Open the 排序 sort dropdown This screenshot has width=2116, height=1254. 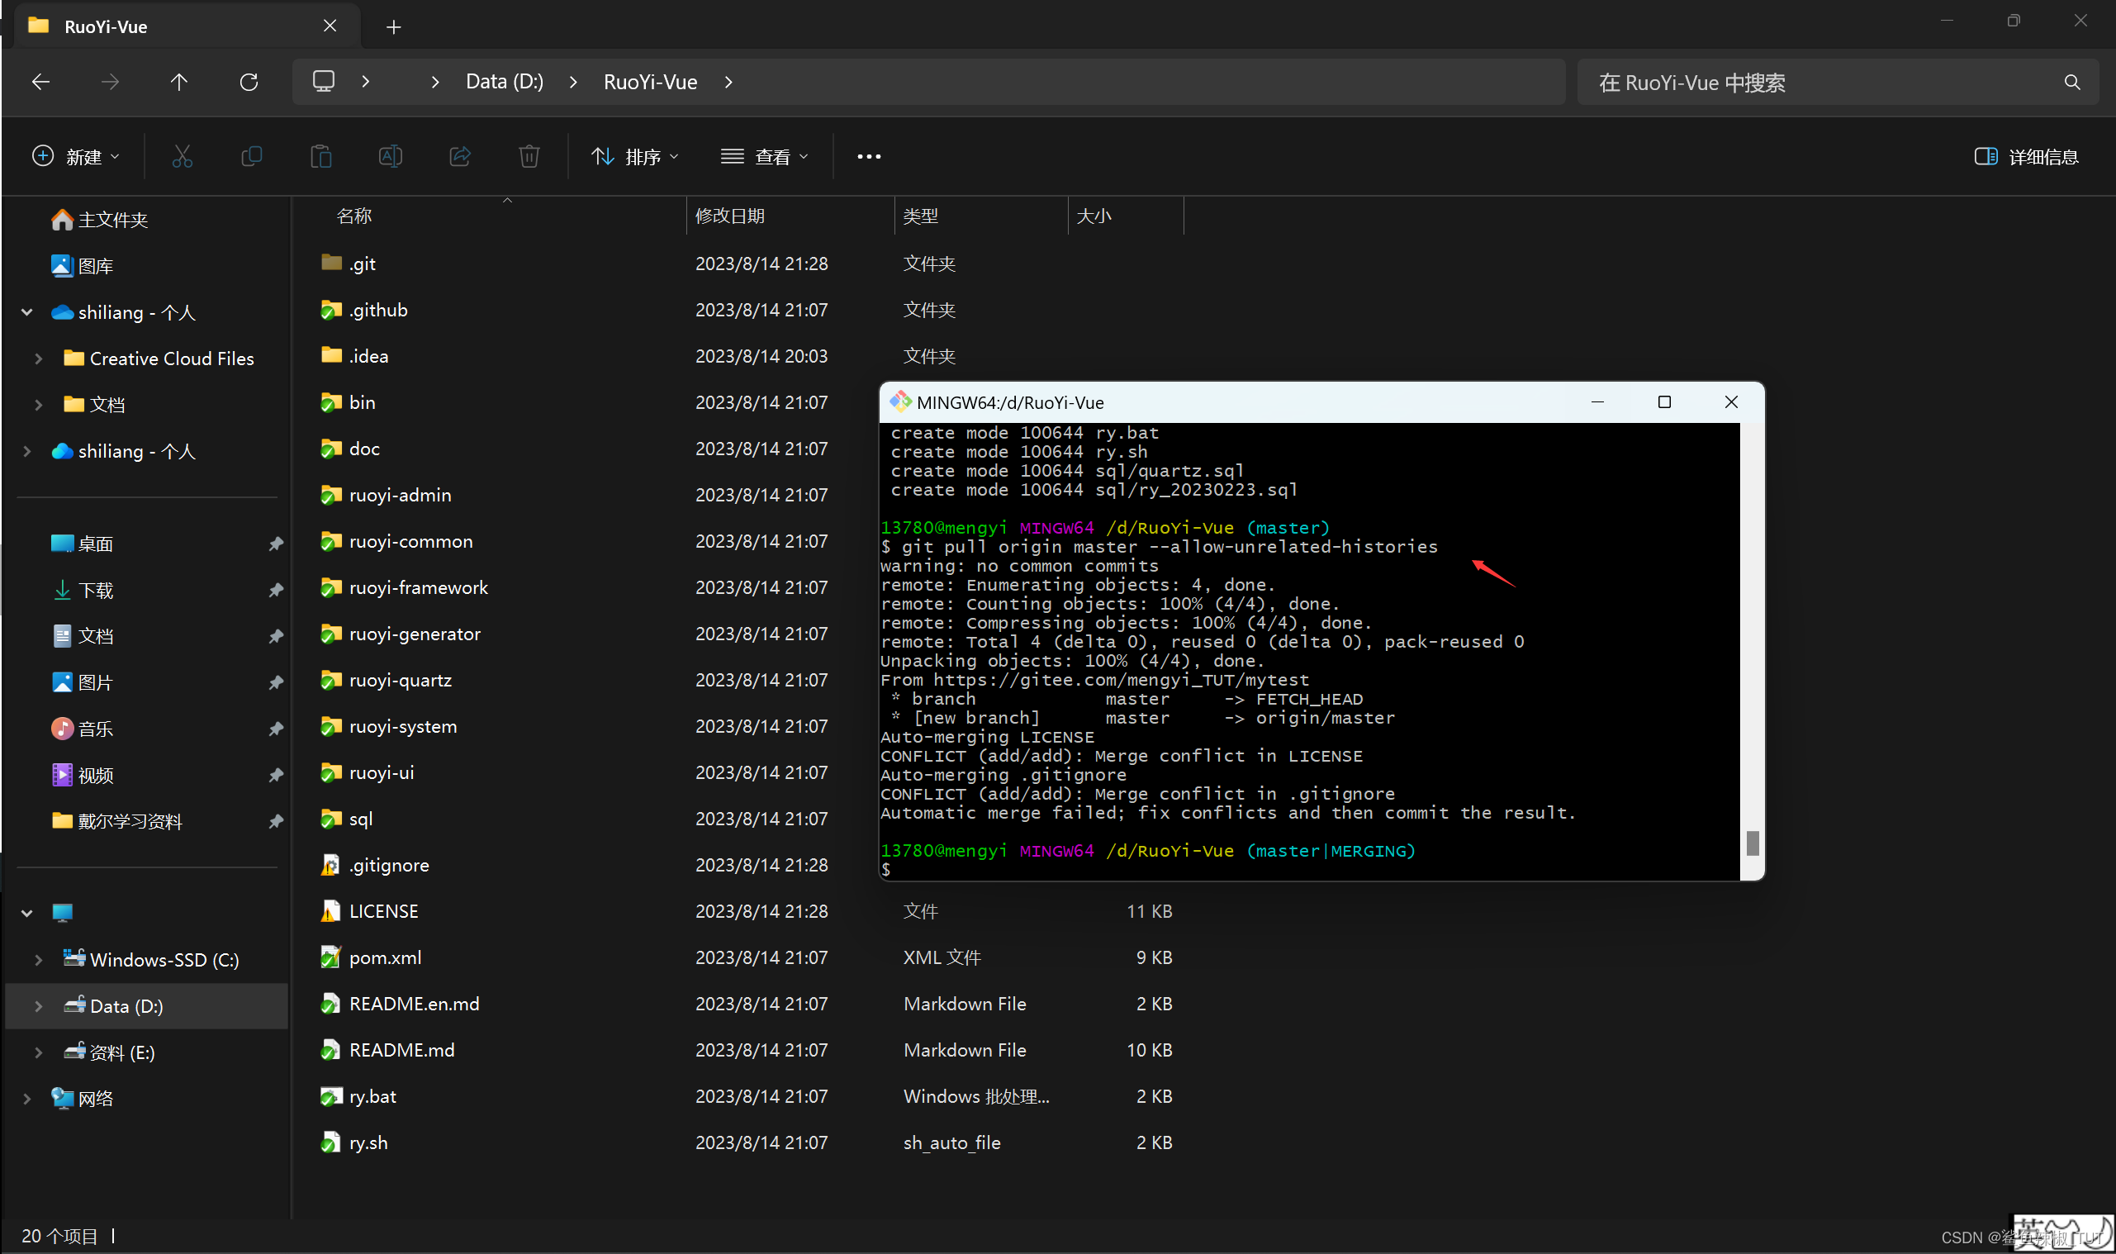(x=635, y=156)
